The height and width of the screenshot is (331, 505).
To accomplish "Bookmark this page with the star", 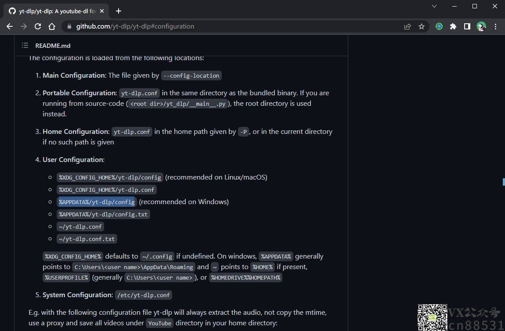I will point(421,26).
